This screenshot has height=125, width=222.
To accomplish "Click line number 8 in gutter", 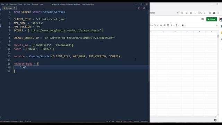I will point(10,38).
